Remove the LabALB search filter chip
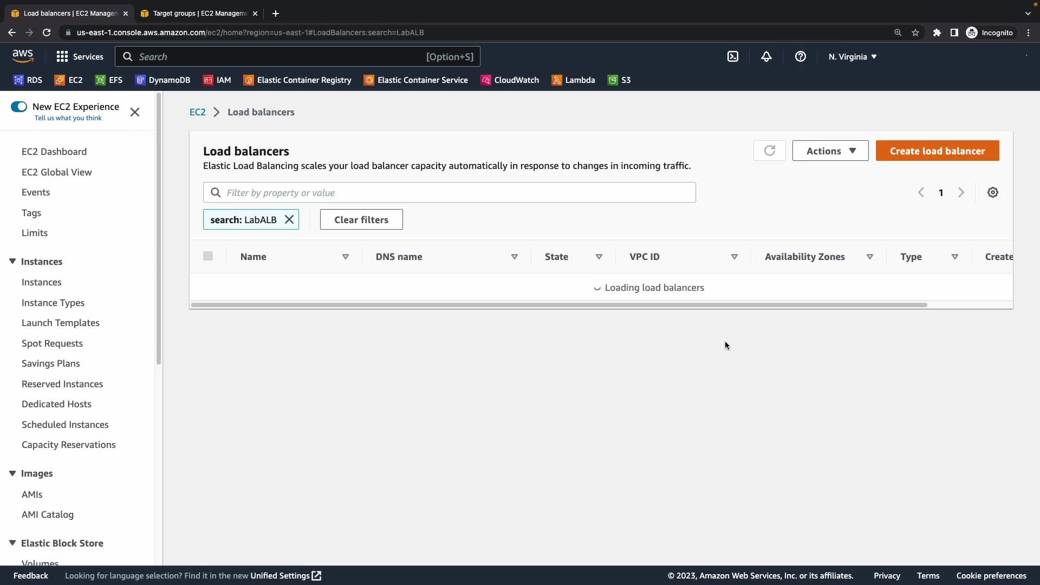The height and width of the screenshot is (585, 1040). 289,219
